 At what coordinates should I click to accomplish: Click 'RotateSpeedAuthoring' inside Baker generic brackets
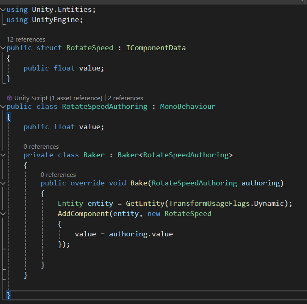click(x=186, y=155)
